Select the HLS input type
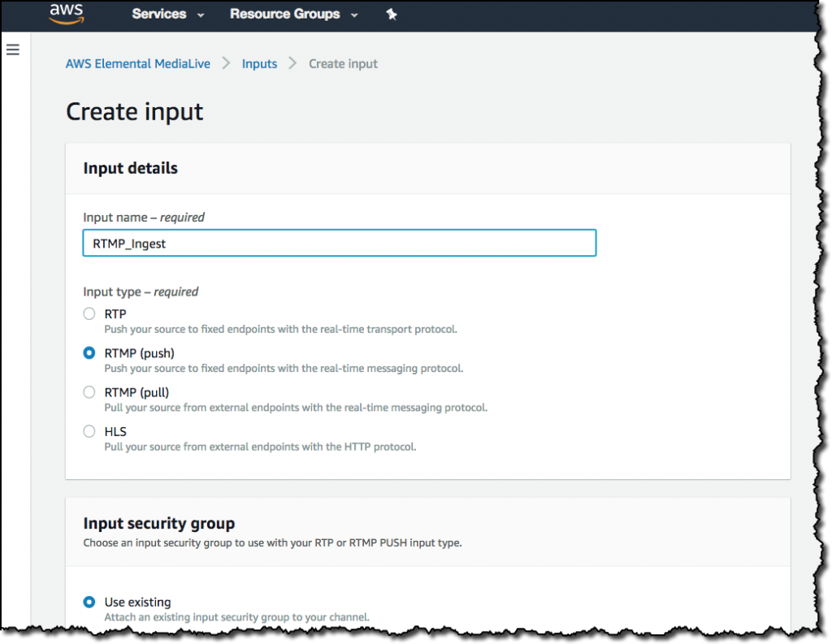The width and height of the screenshot is (832, 644). pyautogui.click(x=89, y=430)
